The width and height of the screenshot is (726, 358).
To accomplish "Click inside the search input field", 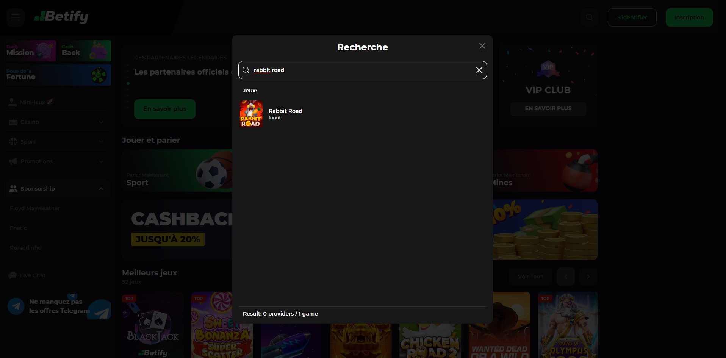I will coord(360,70).
